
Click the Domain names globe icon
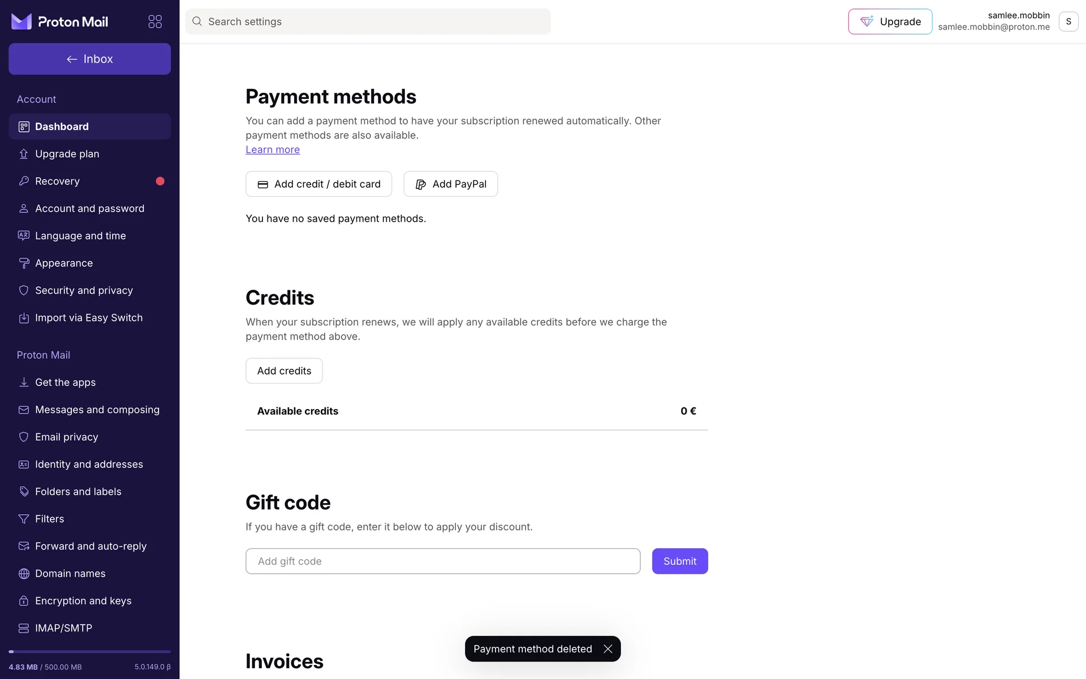24,574
